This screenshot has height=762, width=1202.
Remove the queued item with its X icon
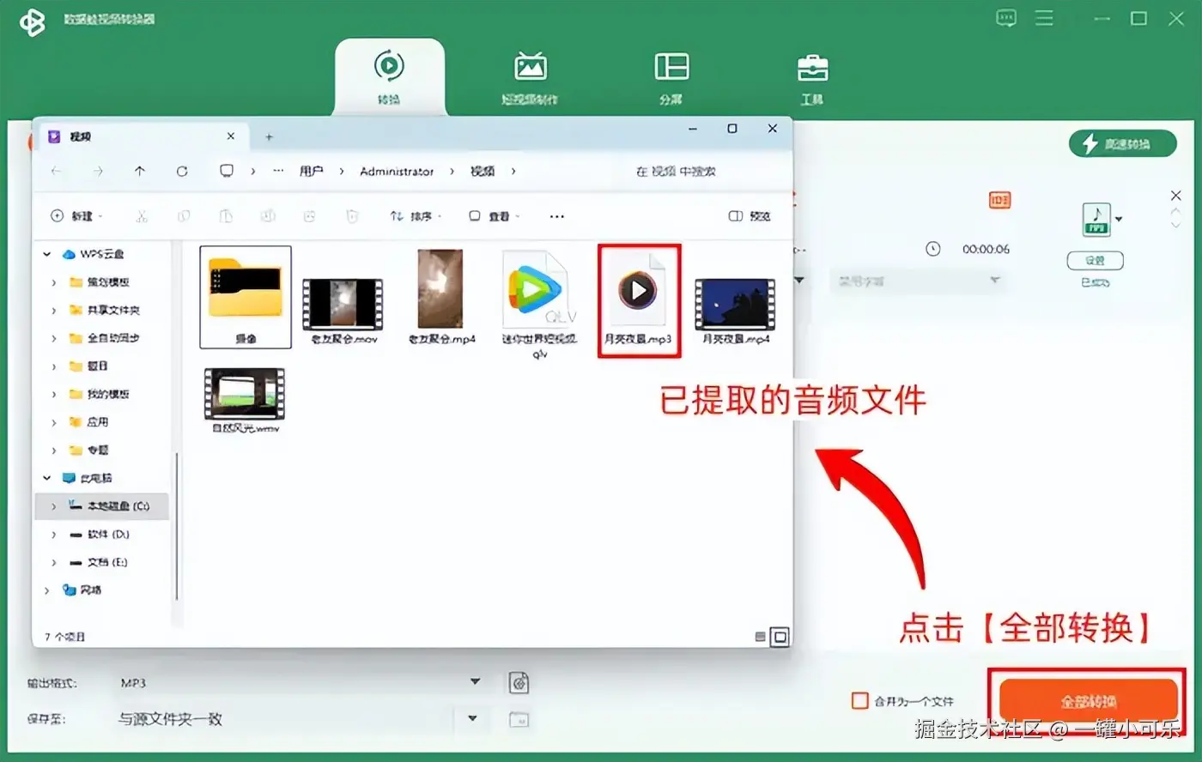[1175, 196]
